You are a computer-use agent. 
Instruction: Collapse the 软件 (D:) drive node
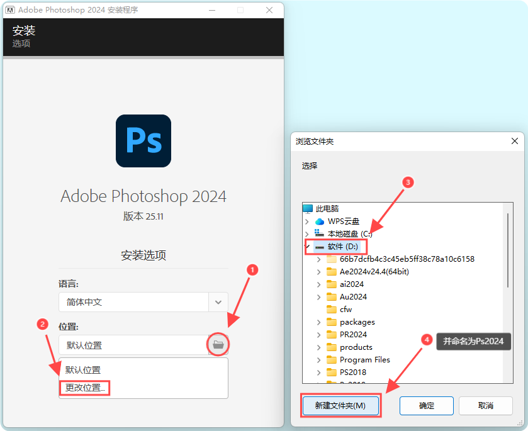307,247
